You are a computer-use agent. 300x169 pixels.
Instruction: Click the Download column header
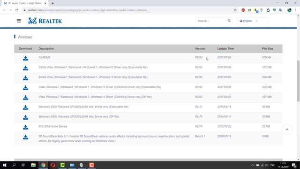25,49
